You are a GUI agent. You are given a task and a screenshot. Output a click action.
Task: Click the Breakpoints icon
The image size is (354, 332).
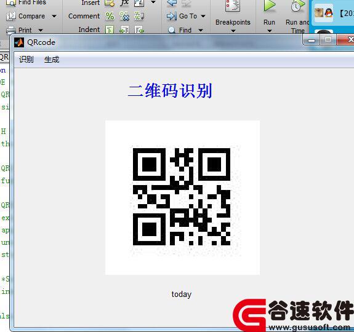pos(233,6)
